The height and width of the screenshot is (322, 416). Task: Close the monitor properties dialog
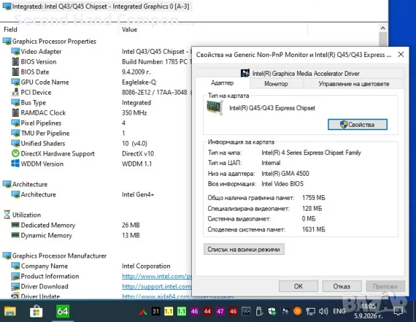point(401,54)
